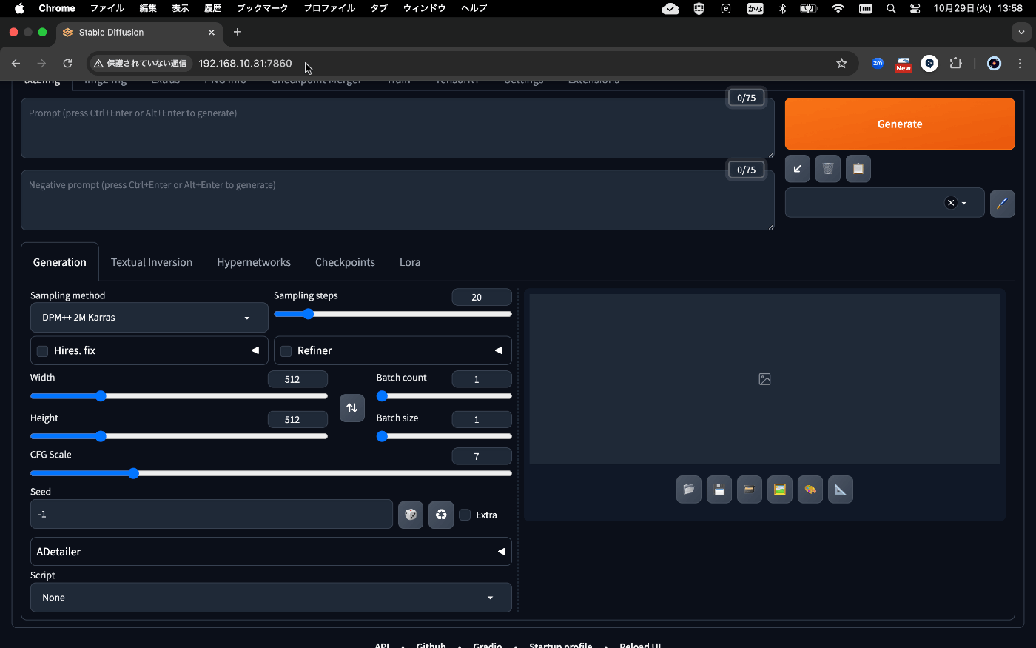Click the orange Generate button
Screen dimensions: 1036x648
(x=900, y=124)
